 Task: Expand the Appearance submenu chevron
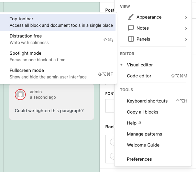point(186,18)
